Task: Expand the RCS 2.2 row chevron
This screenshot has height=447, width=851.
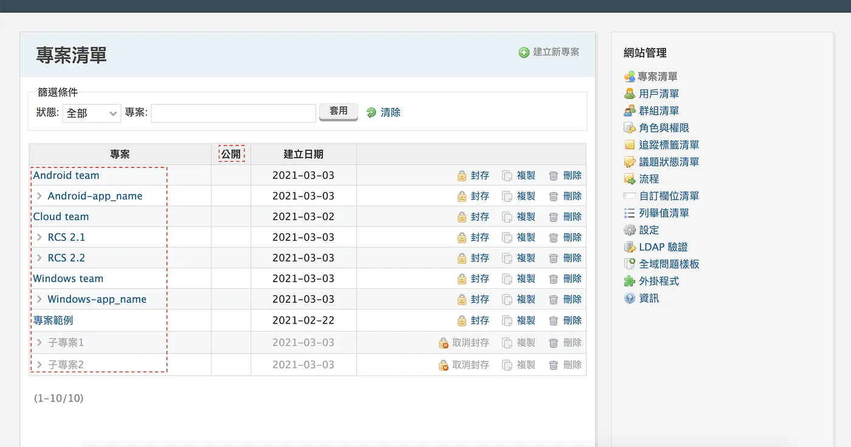Action: click(x=40, y=258)
